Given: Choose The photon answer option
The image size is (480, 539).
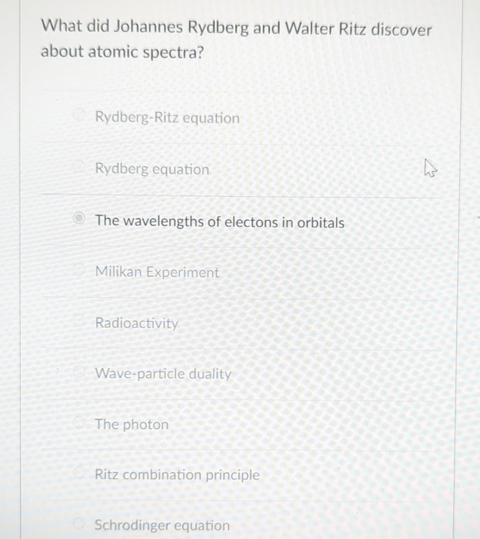Looking at the screenshot, I should pyautogui.click(x=131, y=424).
